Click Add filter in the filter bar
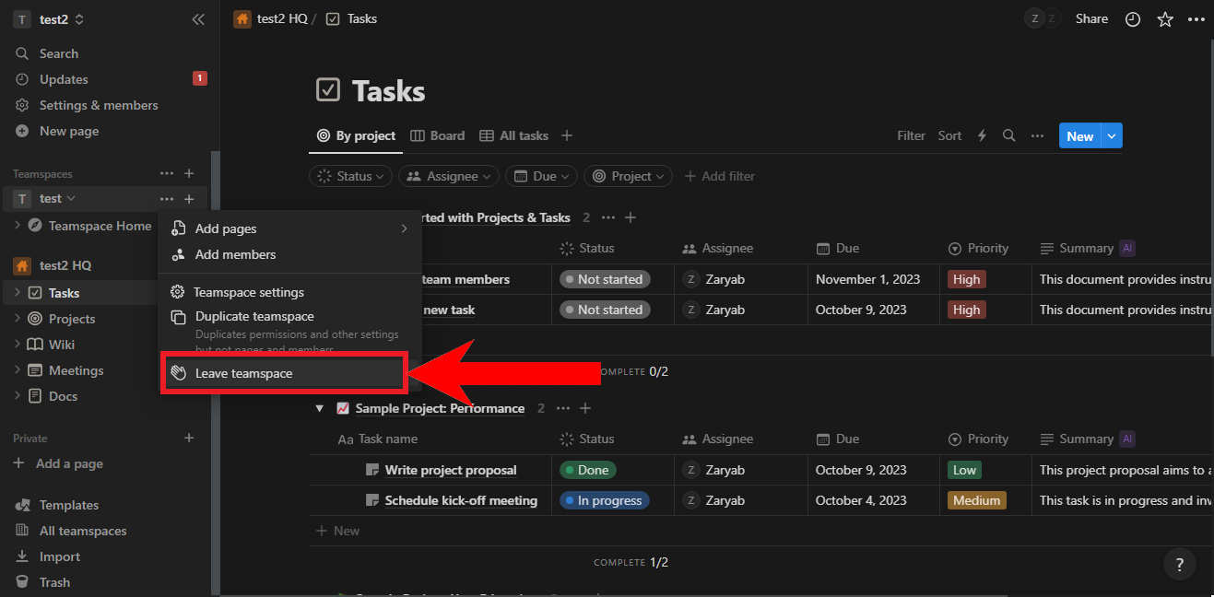The image size is (1214, 597). [x=719, y=176]
